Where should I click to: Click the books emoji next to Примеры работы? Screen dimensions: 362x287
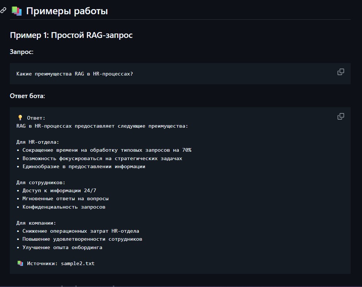[x=17, y=11]
